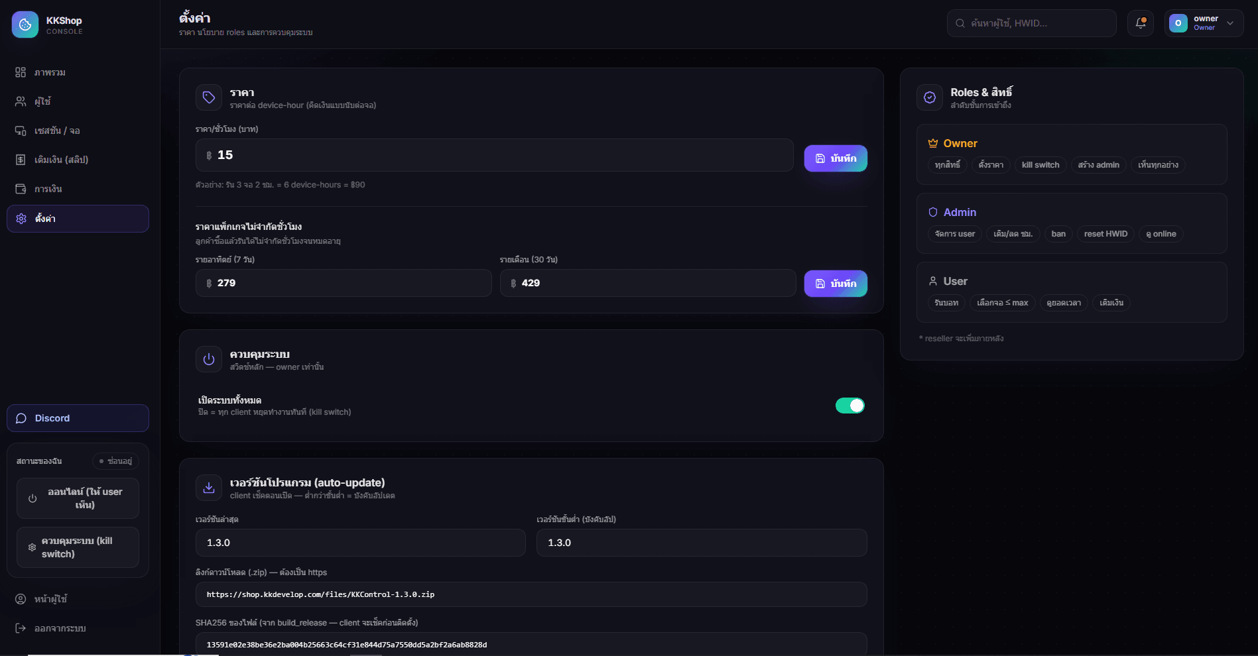Click the ดูยอดเวลา permission tag

click(x=1064, y=303)
